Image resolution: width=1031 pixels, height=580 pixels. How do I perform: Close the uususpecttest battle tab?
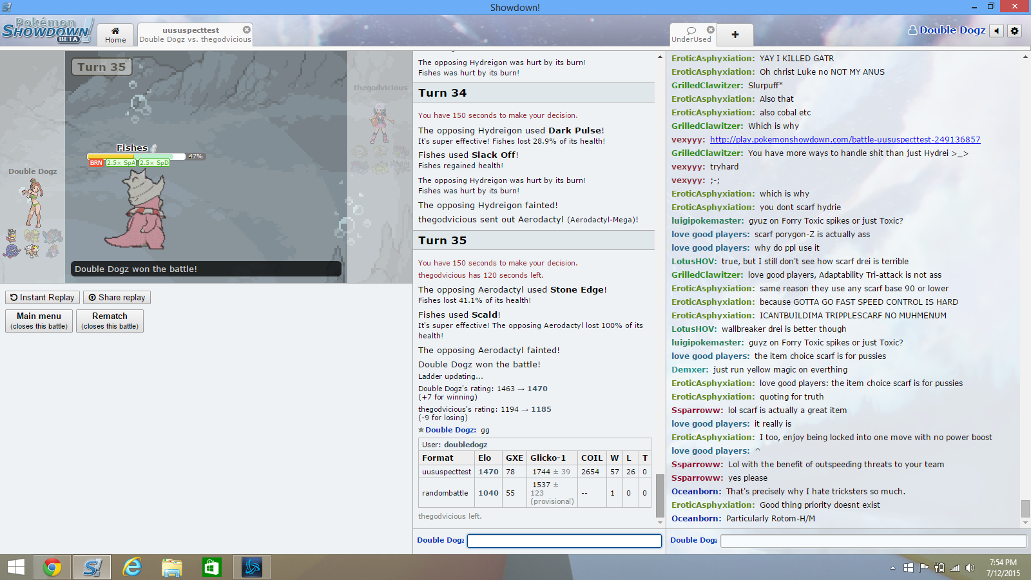coord(246,30)
